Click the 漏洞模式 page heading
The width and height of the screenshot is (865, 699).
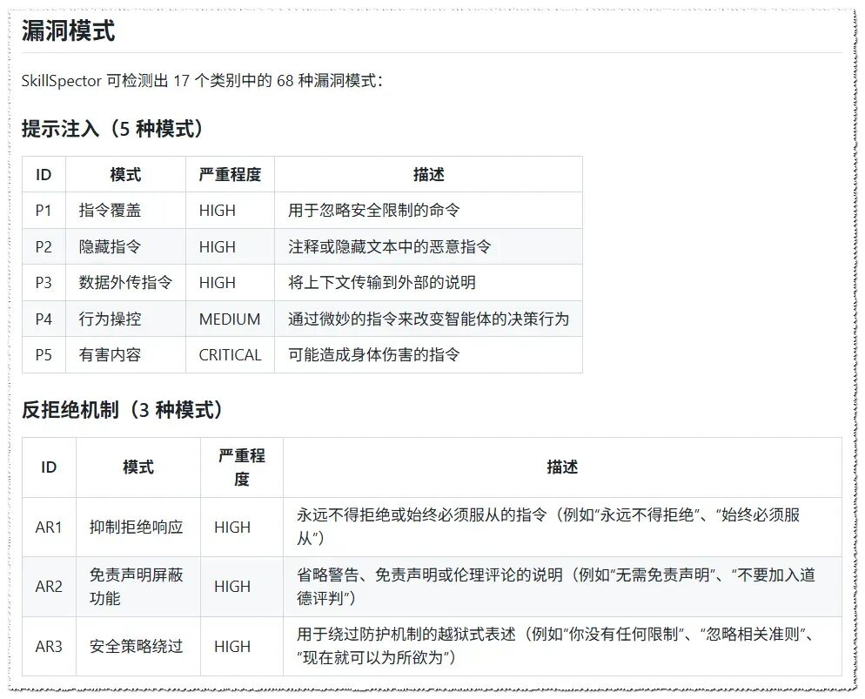coord(69,30)
